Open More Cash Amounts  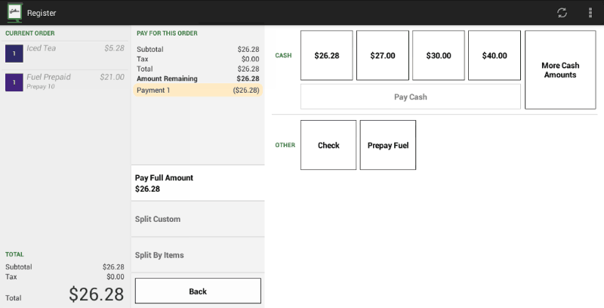click(560, 69)
